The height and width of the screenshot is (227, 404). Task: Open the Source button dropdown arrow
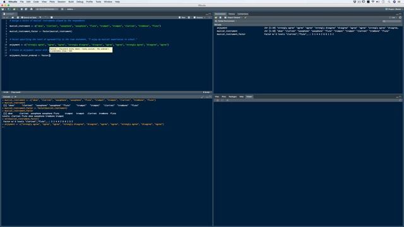205,18
